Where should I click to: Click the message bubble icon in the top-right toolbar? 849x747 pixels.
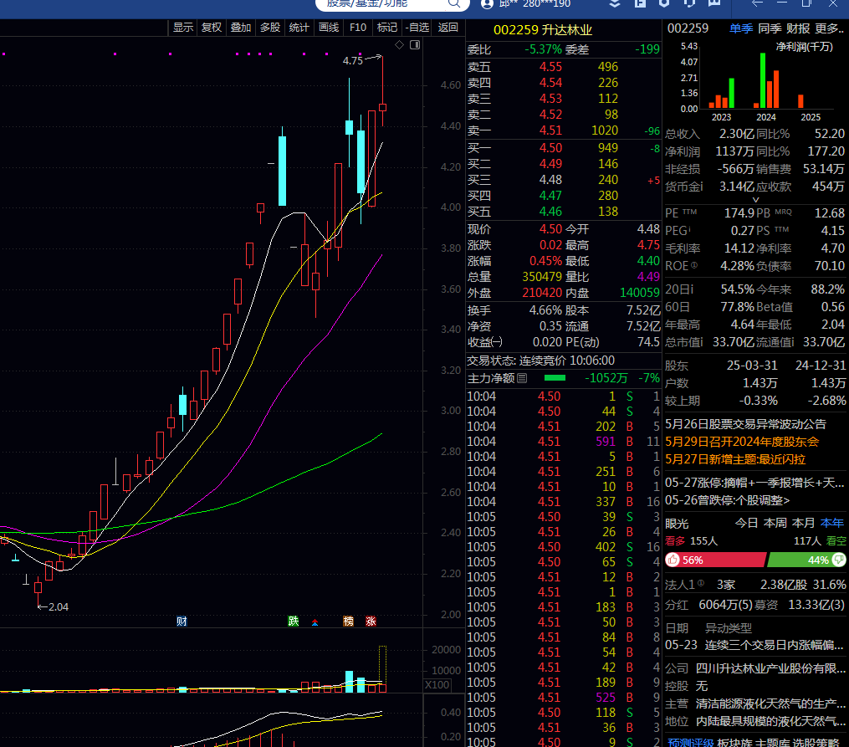[x=714, y=3]
